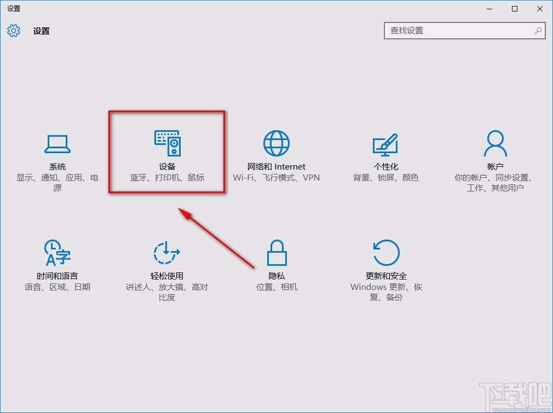Open the 帐户 (Accounts) person icon
Viewport: 553px width, 413px height.
pos(495,142)
